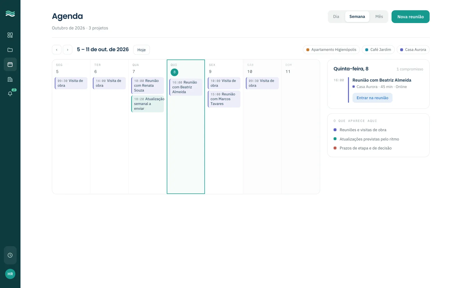Image resolution: width=461 pixels, height=288 pixels.
Task: Open the building icon in the sidebar
Action: (x=10, y=79)
